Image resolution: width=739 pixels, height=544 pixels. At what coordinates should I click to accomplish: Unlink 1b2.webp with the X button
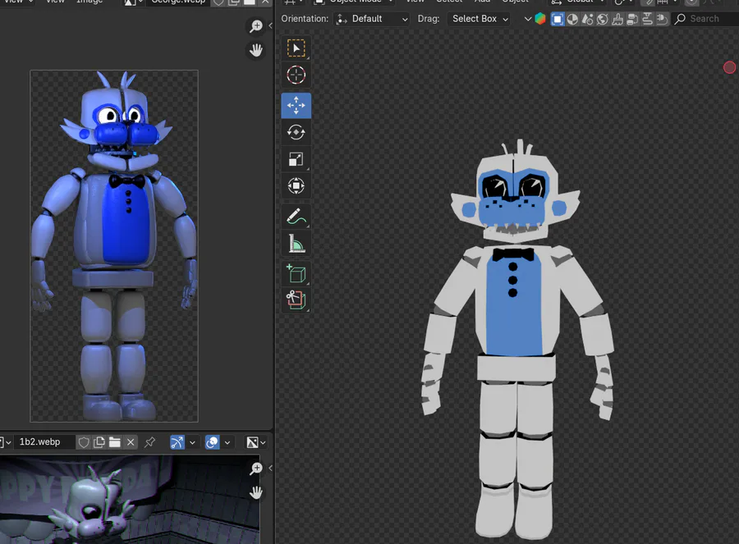(x=131, y=442)
